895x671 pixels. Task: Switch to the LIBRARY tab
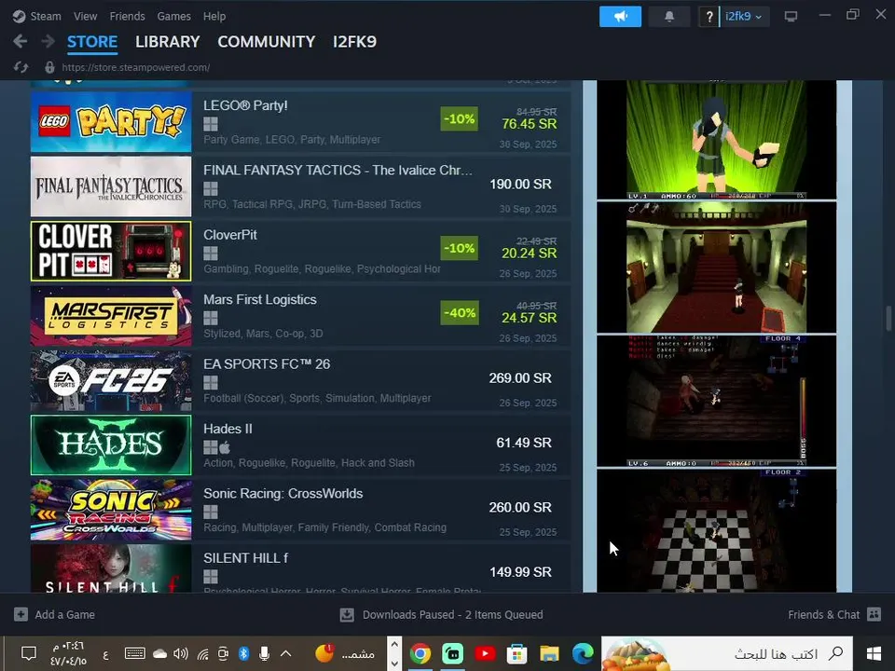(168, 42)
